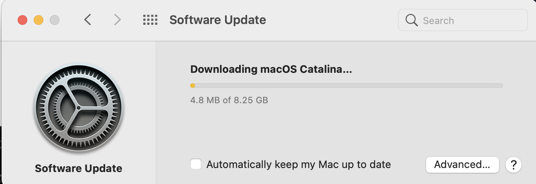Viewport: 536px width, 184px height.
Task: Minimize the window with the yellow button
Action: pos(39,20)
